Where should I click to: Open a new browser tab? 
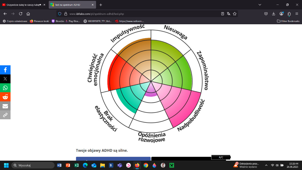pyautogui.click(x=101, y=5)
